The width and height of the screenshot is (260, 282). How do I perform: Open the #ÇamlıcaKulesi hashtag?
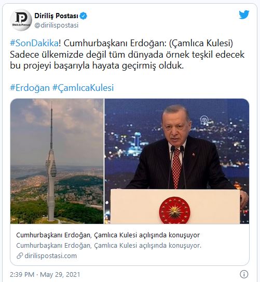[x=83, y=88]
